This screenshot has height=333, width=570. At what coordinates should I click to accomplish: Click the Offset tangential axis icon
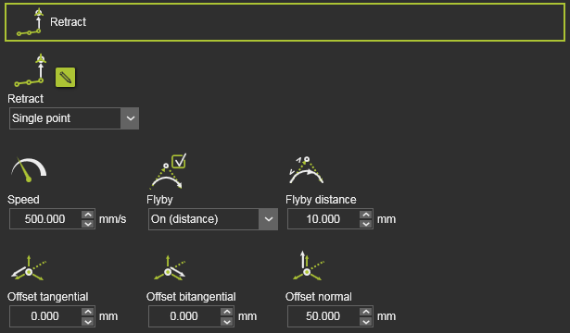tap(29, 268)
